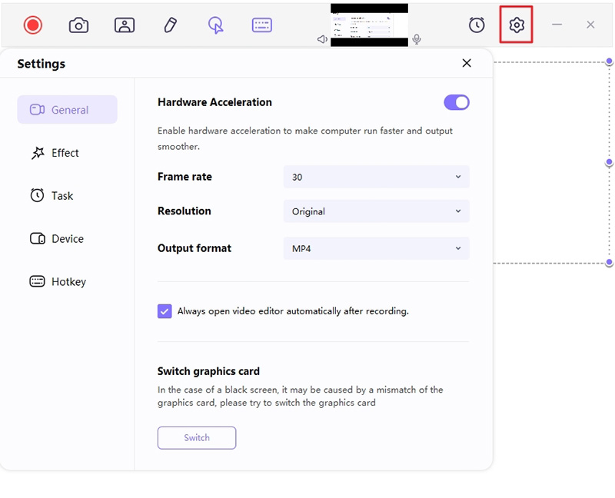Viewport: 615px width, 498px height.
Task: Expand the Frame rate dropdown
Action: tap(376, 177)
